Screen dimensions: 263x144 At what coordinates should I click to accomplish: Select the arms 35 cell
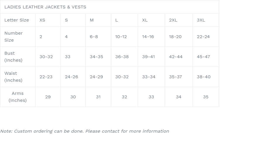[206, 97]
